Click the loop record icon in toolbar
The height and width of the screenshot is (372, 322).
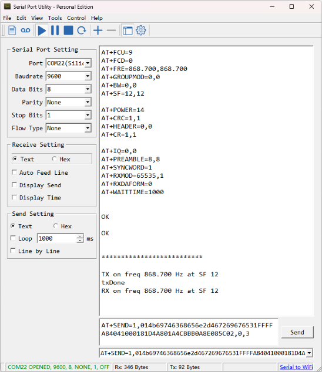pyautogui.click(x=25, y=31)
